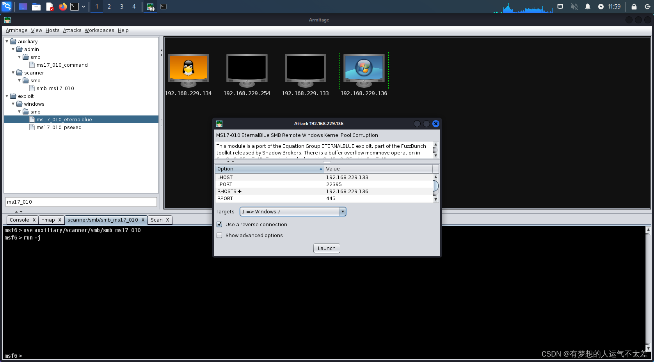Select the Linux host 192.168.229.134 icon
This screenshot has width=654, height=362.
pos(188,71)
